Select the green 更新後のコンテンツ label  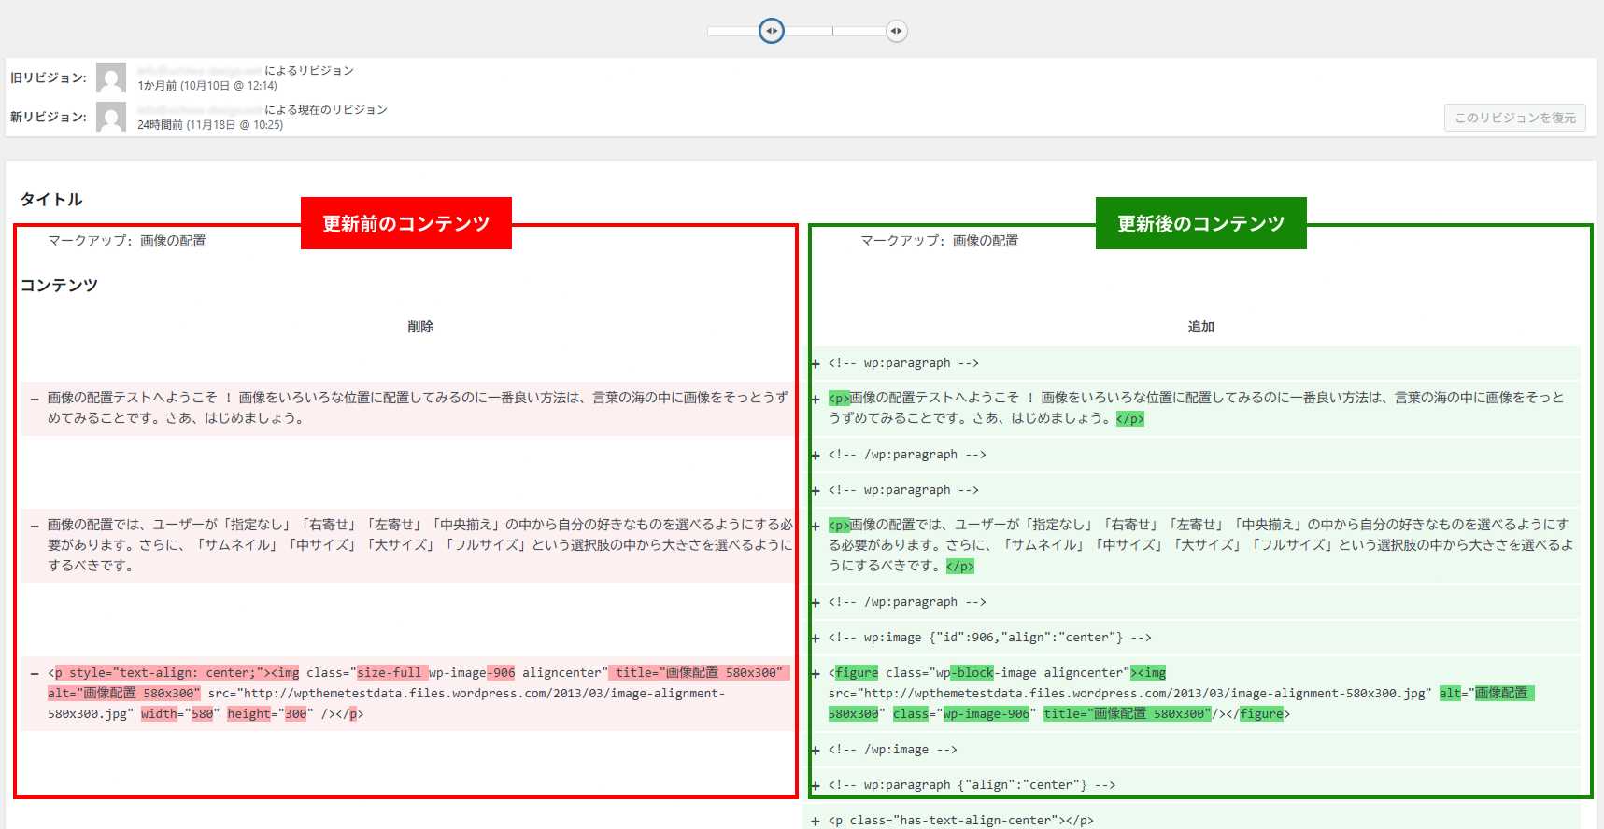click(x=1200, y=223)
